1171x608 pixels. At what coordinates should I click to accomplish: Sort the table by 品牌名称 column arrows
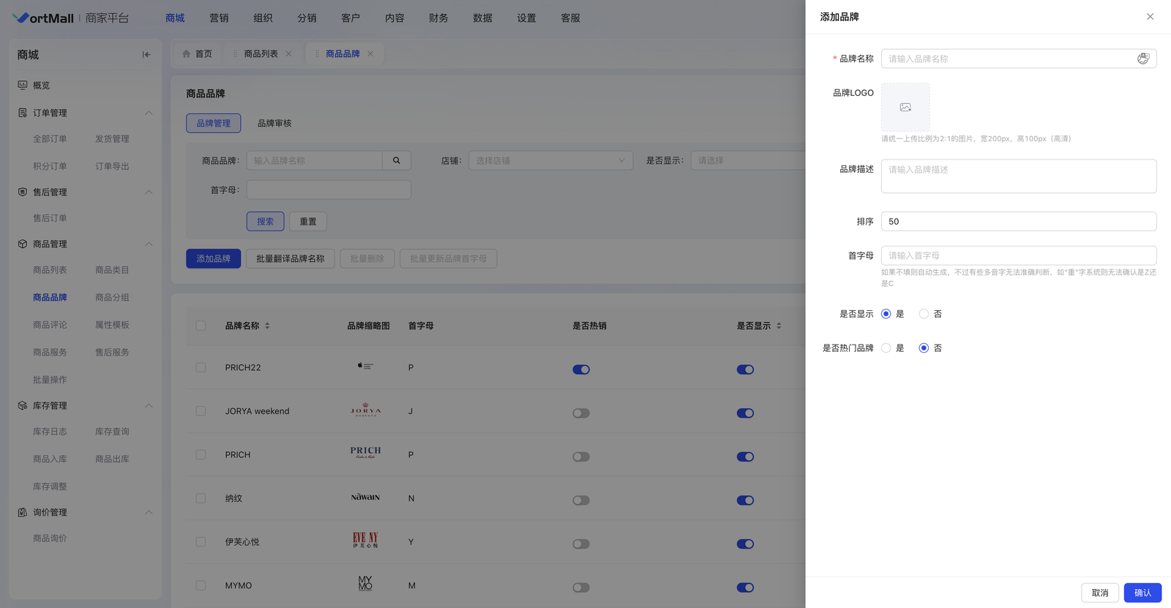coord(267,326)
